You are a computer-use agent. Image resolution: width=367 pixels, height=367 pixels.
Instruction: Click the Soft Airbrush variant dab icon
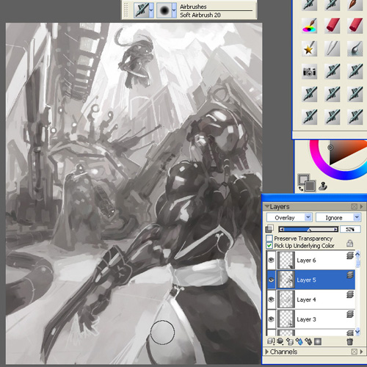coord(164,10)
